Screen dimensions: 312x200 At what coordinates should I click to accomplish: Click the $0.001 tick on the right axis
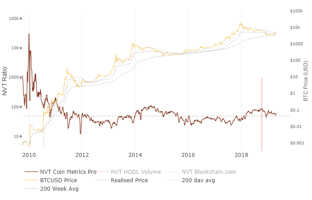point(296,143)
